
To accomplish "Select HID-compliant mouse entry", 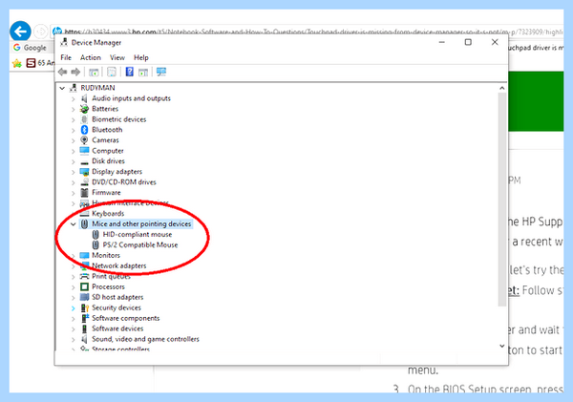I will pyautogui.click(x=138, y=234).
